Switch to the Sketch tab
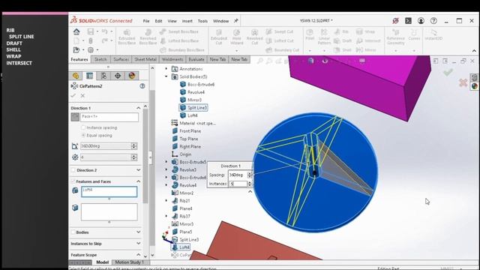 click(x=100, y=59)
